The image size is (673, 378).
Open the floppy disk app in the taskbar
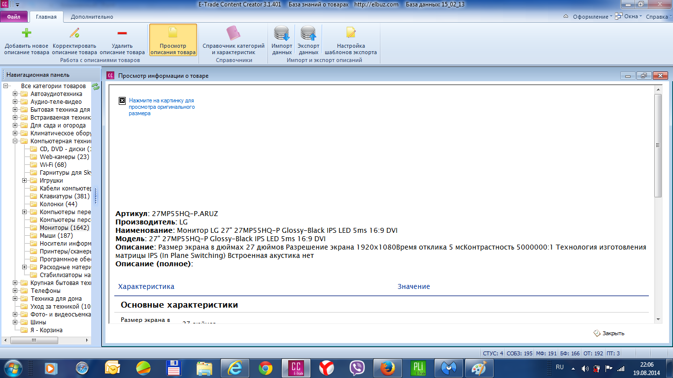coord(173,368)
